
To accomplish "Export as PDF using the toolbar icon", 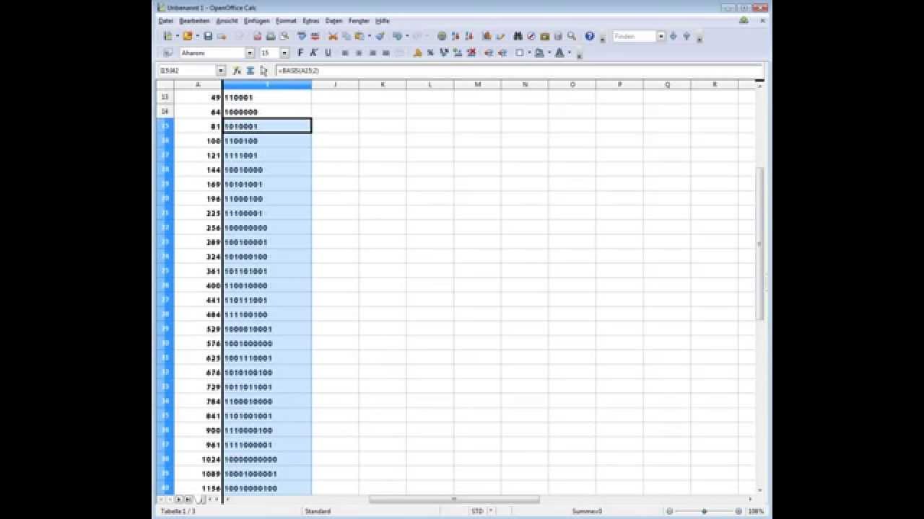I will pos(258,36).
